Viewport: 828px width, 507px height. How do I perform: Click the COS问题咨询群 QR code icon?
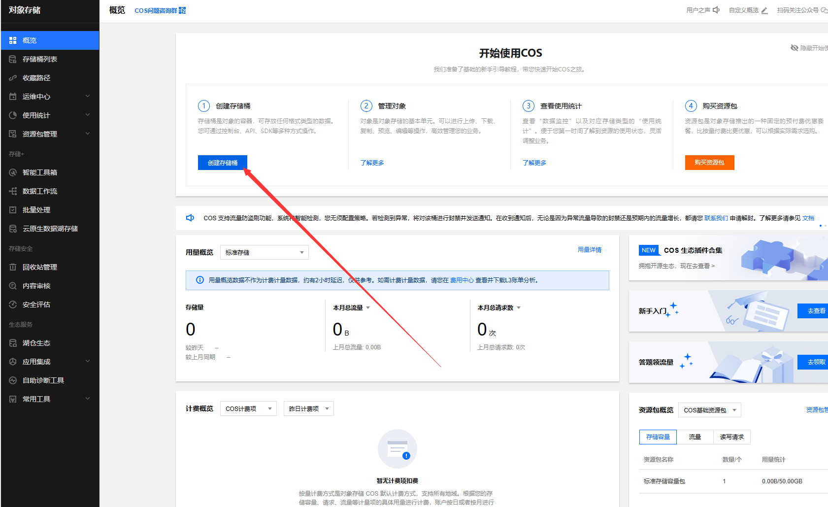click(x=182, y=10)
